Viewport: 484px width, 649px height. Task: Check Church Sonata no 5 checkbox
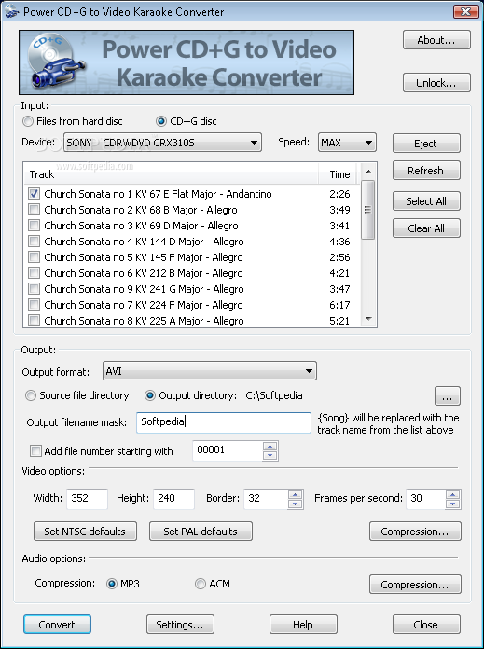click(34, 257)
